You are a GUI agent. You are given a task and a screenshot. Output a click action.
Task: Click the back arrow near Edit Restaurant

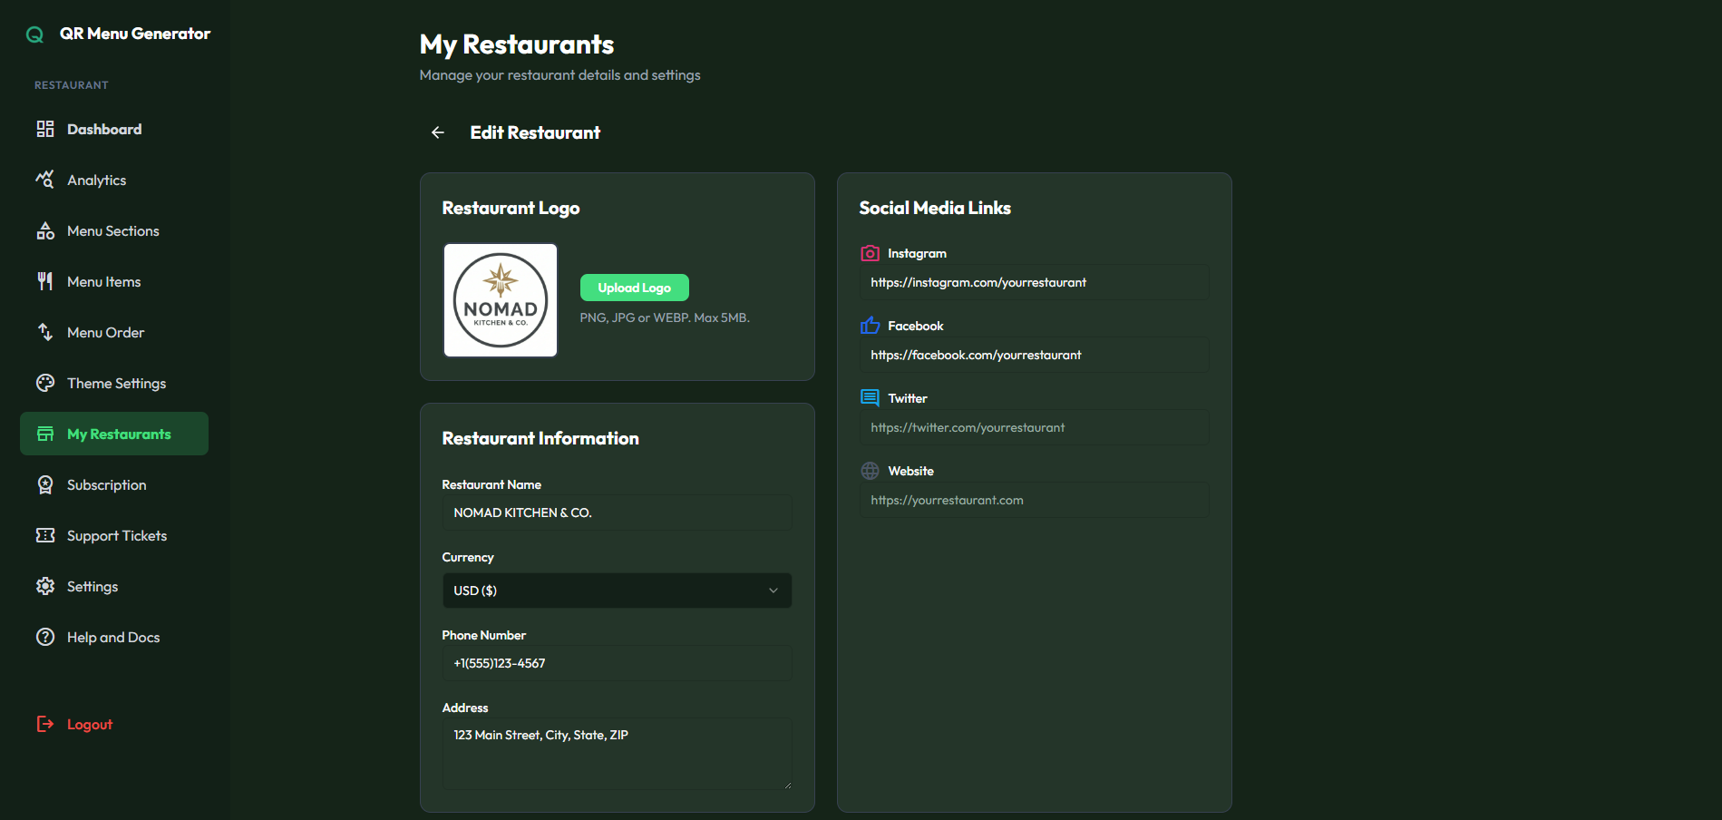click(x=437, y=132)
